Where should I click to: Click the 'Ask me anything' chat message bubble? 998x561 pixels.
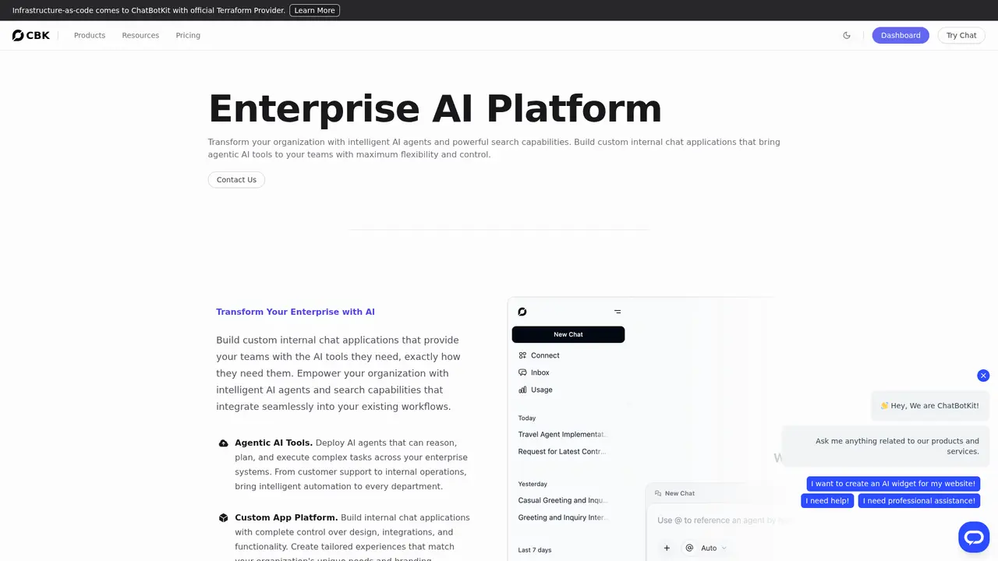tap(886, 446)
